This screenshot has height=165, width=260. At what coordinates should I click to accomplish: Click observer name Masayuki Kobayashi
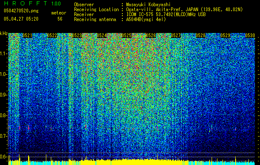coord(148,5)
